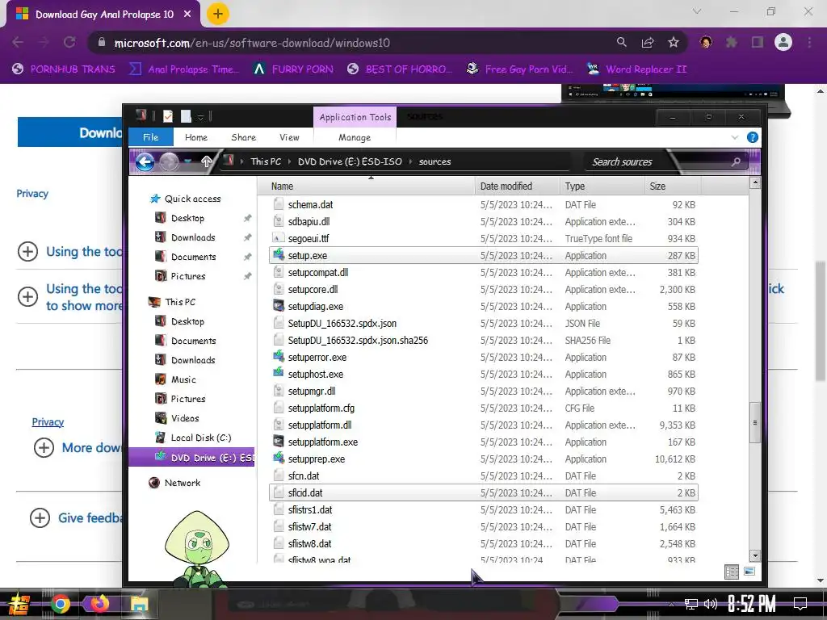The width and height of the screenshot is (827, 620).
Task: Open the Chrome profile avatar
Action: 783,43
